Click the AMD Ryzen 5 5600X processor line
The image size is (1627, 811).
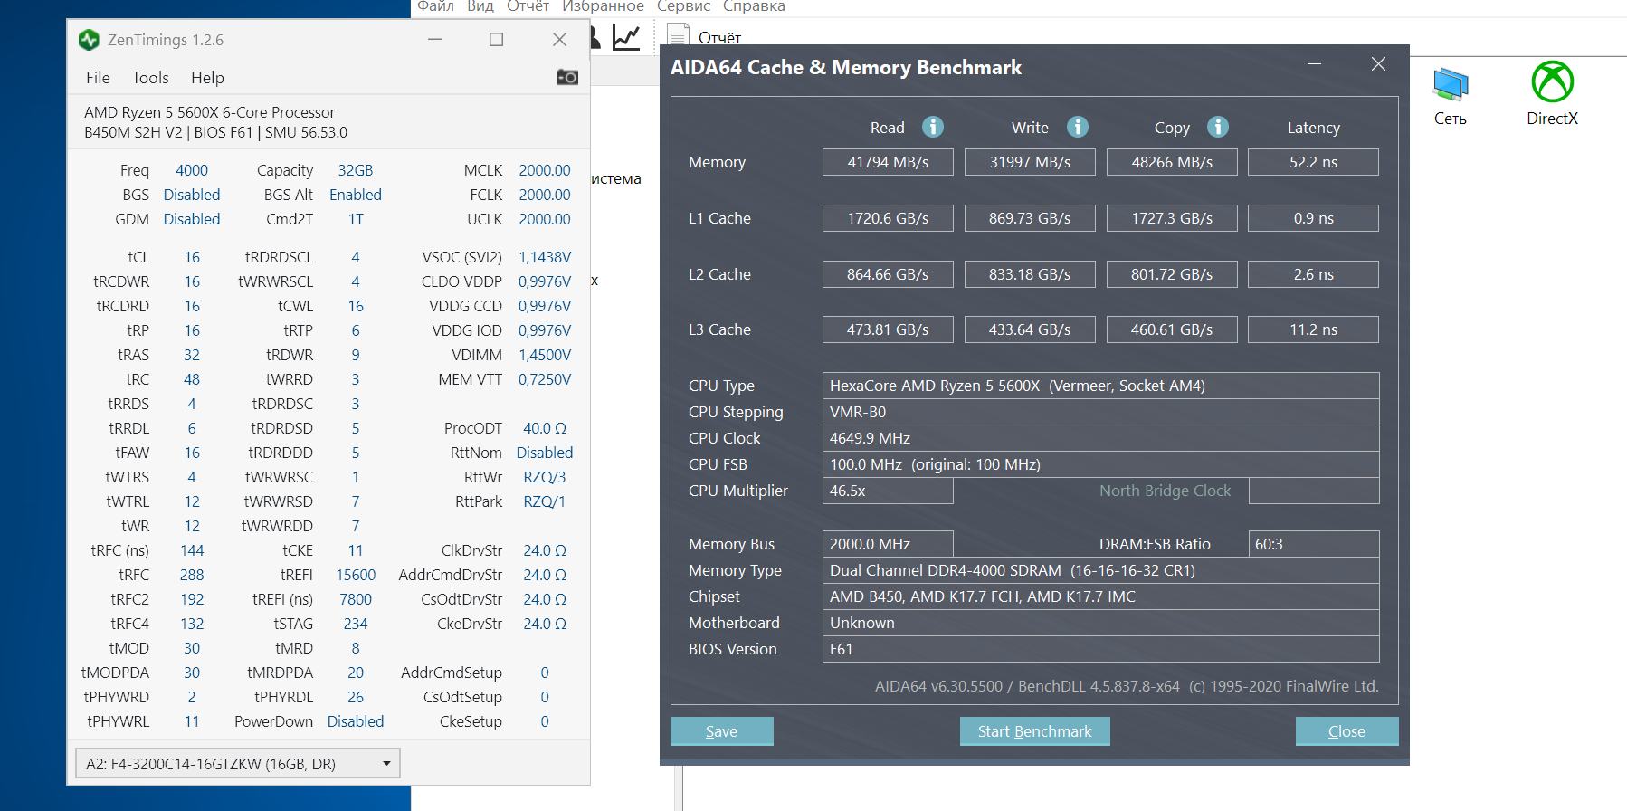(210, 112)
